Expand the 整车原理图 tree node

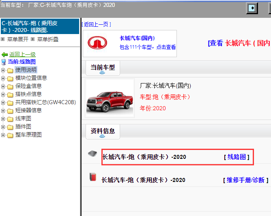click(x=3, y=135)
